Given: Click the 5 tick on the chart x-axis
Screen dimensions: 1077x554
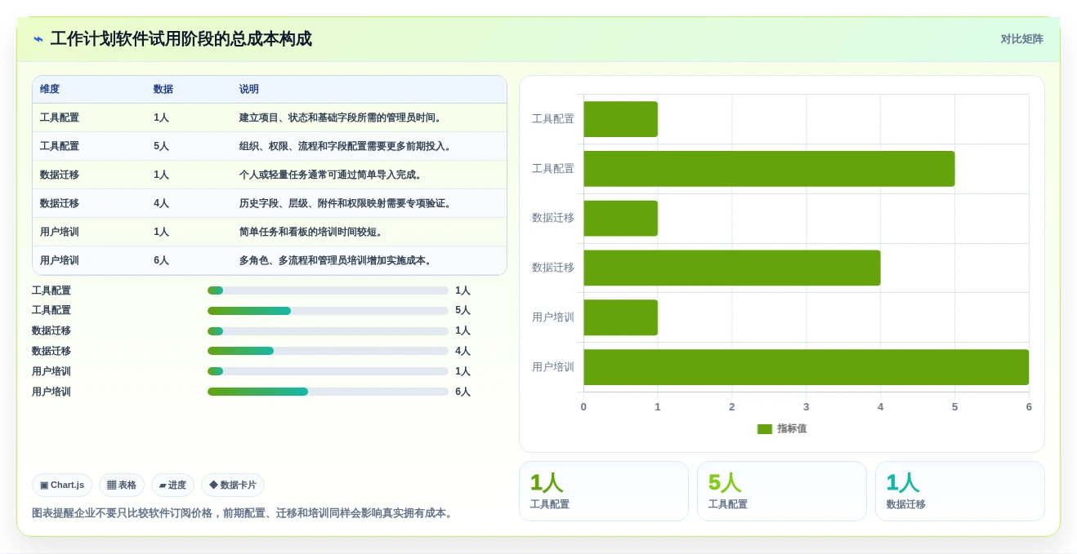Looking at the screenshot, I should pyautogui.click(x=954, y=407).
